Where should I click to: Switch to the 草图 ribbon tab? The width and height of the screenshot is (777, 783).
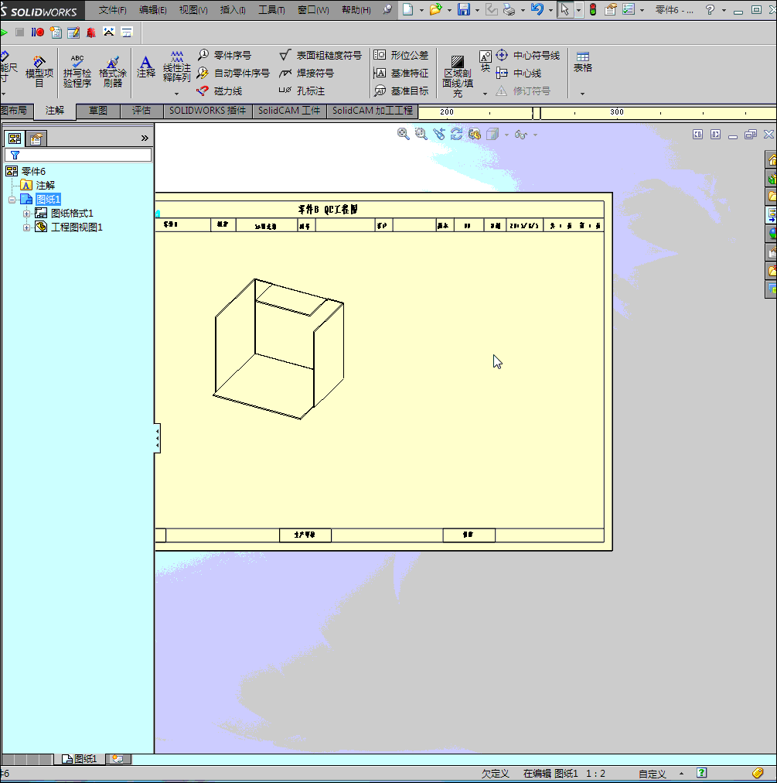pyautogui.click(x=98, y=111)
